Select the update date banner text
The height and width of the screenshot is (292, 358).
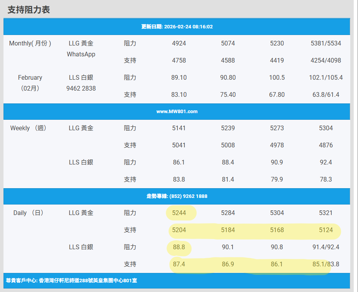[x=177, y=27]
